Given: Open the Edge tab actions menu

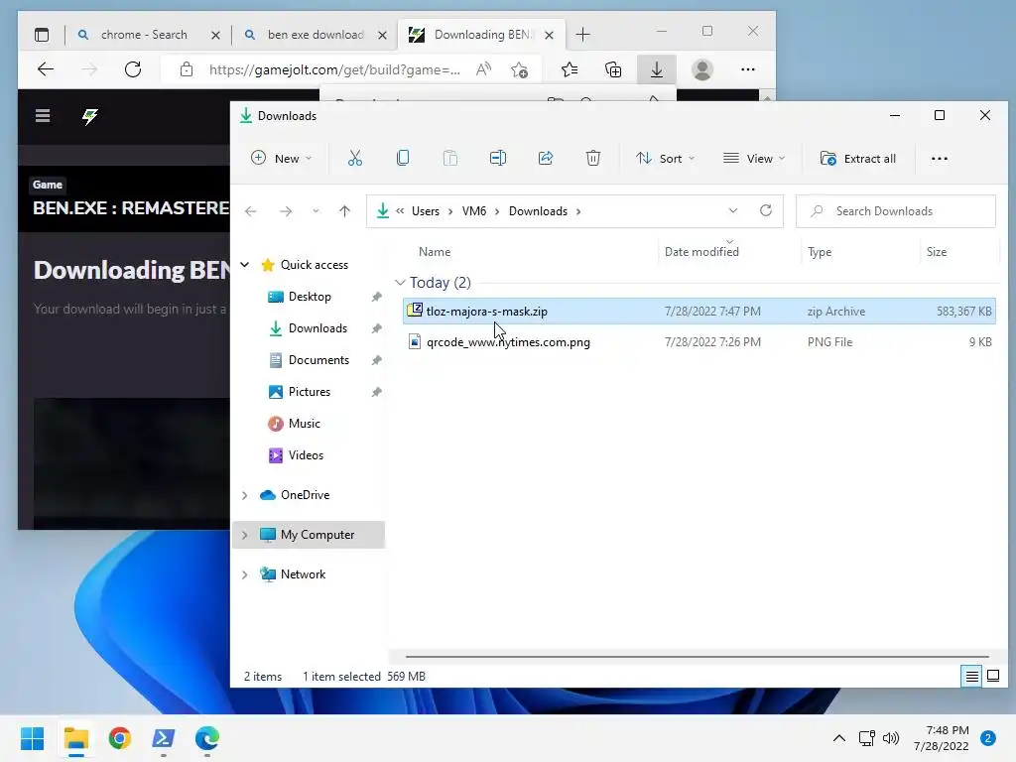Looking at the screenshot, I should tap(42, 35).
